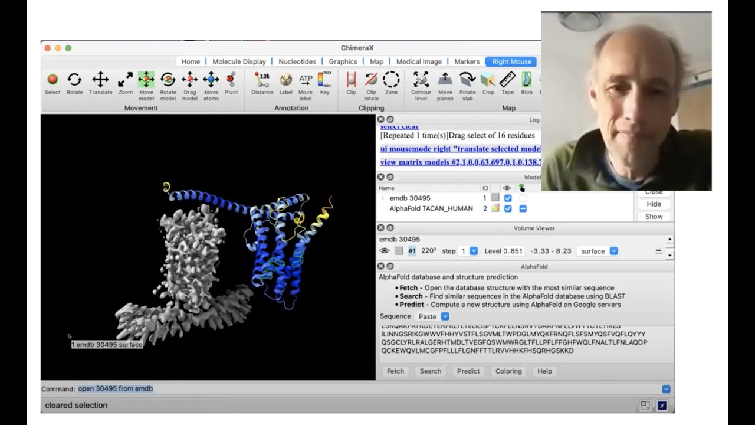755x425 pixels.
Task: Pick the Zoom mouse mode
Action: click(126, 83)
